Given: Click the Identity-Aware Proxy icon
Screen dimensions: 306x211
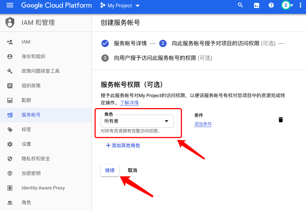Looking at the screenshot, I should 10,188.
